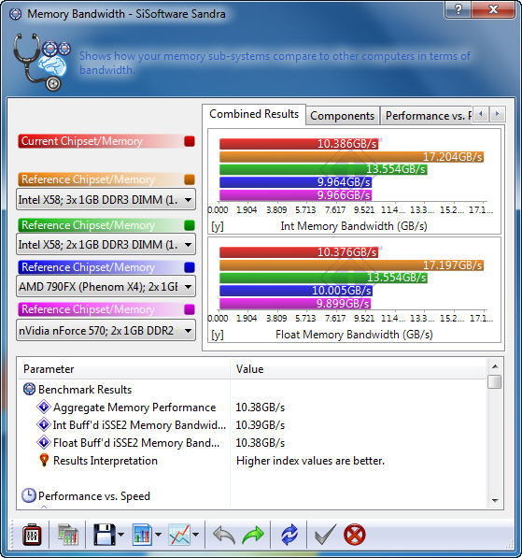This screenshot has height=558, width=522.
Task: Open the line graph icon's dropdown arrow
Action: click(195, 535)
